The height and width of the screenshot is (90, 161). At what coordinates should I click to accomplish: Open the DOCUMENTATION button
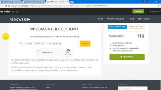tap(137, 27)
